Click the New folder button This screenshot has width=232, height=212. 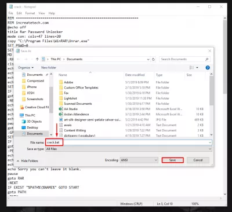coord(49,68)
